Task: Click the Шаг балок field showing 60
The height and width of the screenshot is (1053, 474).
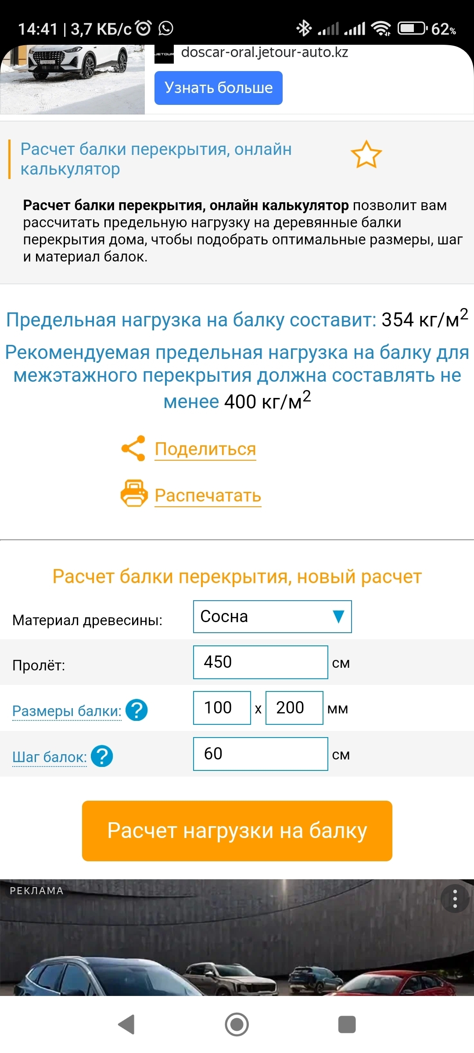Action: tap(260, 754)
